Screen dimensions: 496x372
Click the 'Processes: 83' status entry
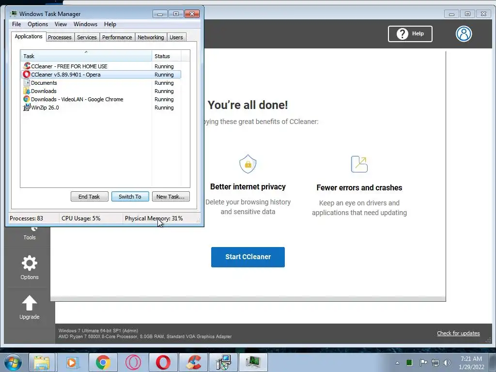pyautogui.click(x=26, y=218)
